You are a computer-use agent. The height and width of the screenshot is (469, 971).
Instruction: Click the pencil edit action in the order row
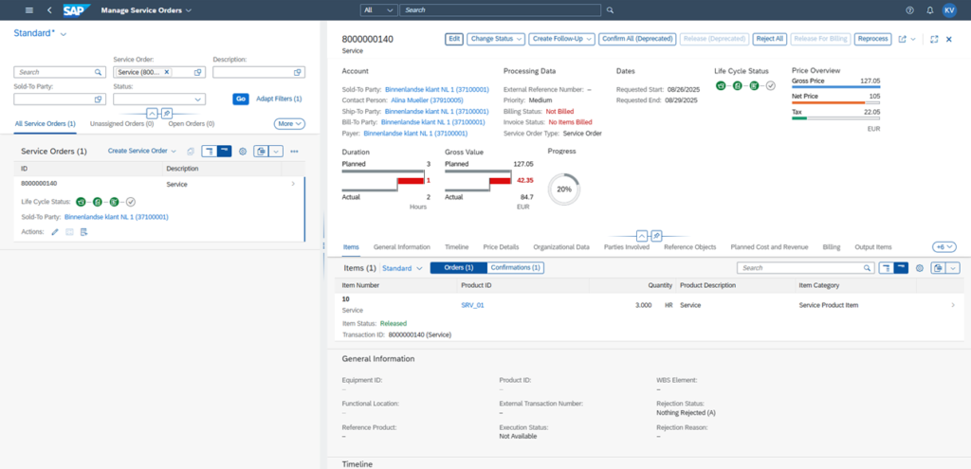click(55, 232)
